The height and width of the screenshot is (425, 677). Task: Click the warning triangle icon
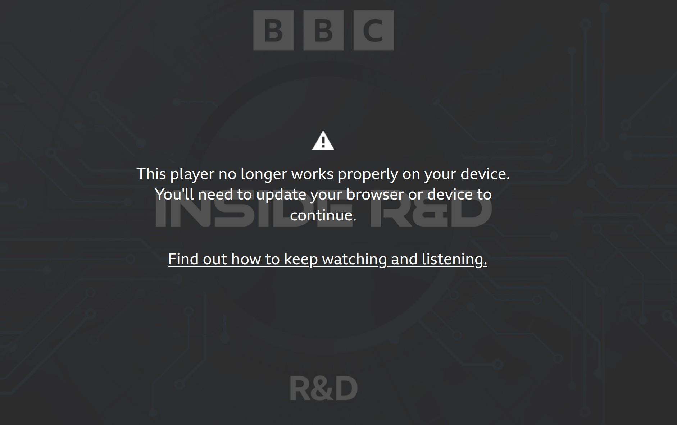(x=323, y=140)
